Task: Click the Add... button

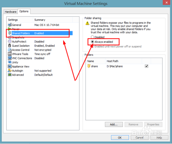Action: 114,124
